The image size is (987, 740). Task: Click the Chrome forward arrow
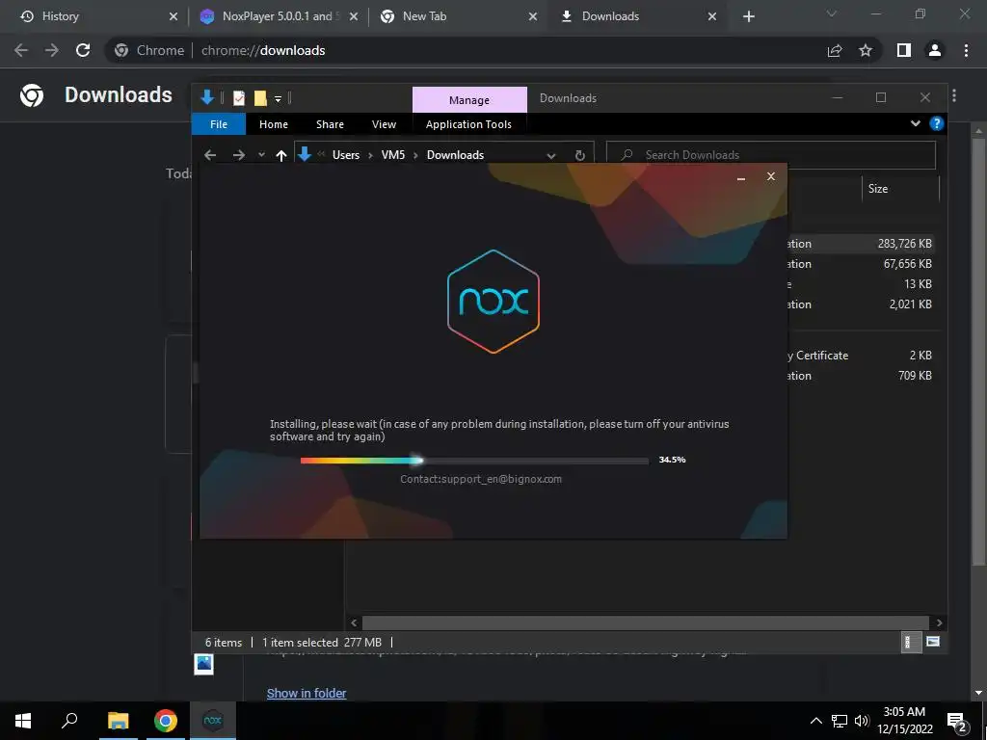52,50
